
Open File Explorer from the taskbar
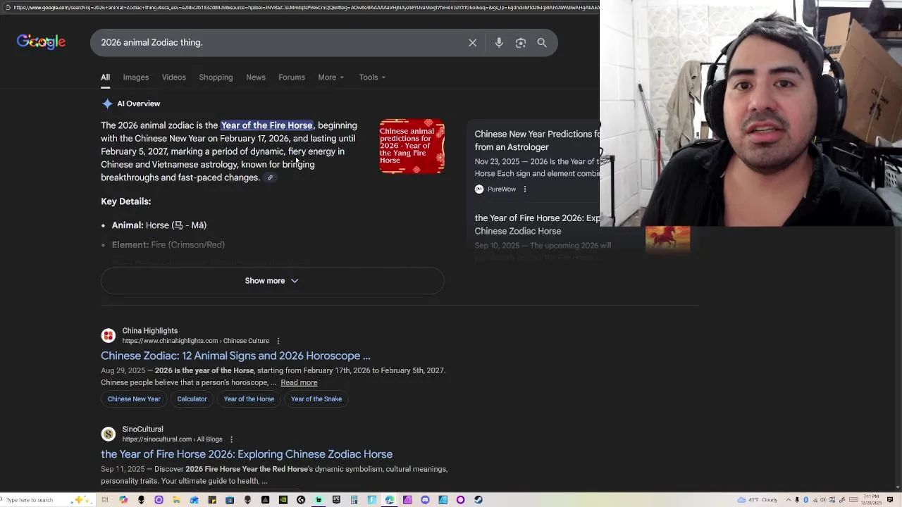[x=176, y=500]
